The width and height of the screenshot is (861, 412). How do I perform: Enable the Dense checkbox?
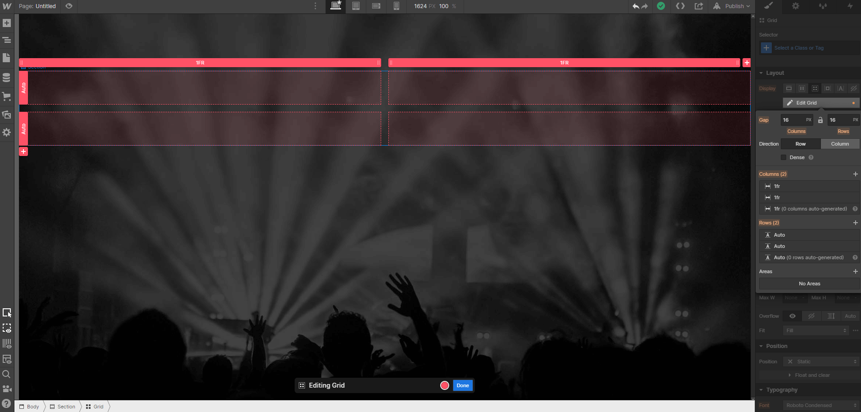coord(784,157)
